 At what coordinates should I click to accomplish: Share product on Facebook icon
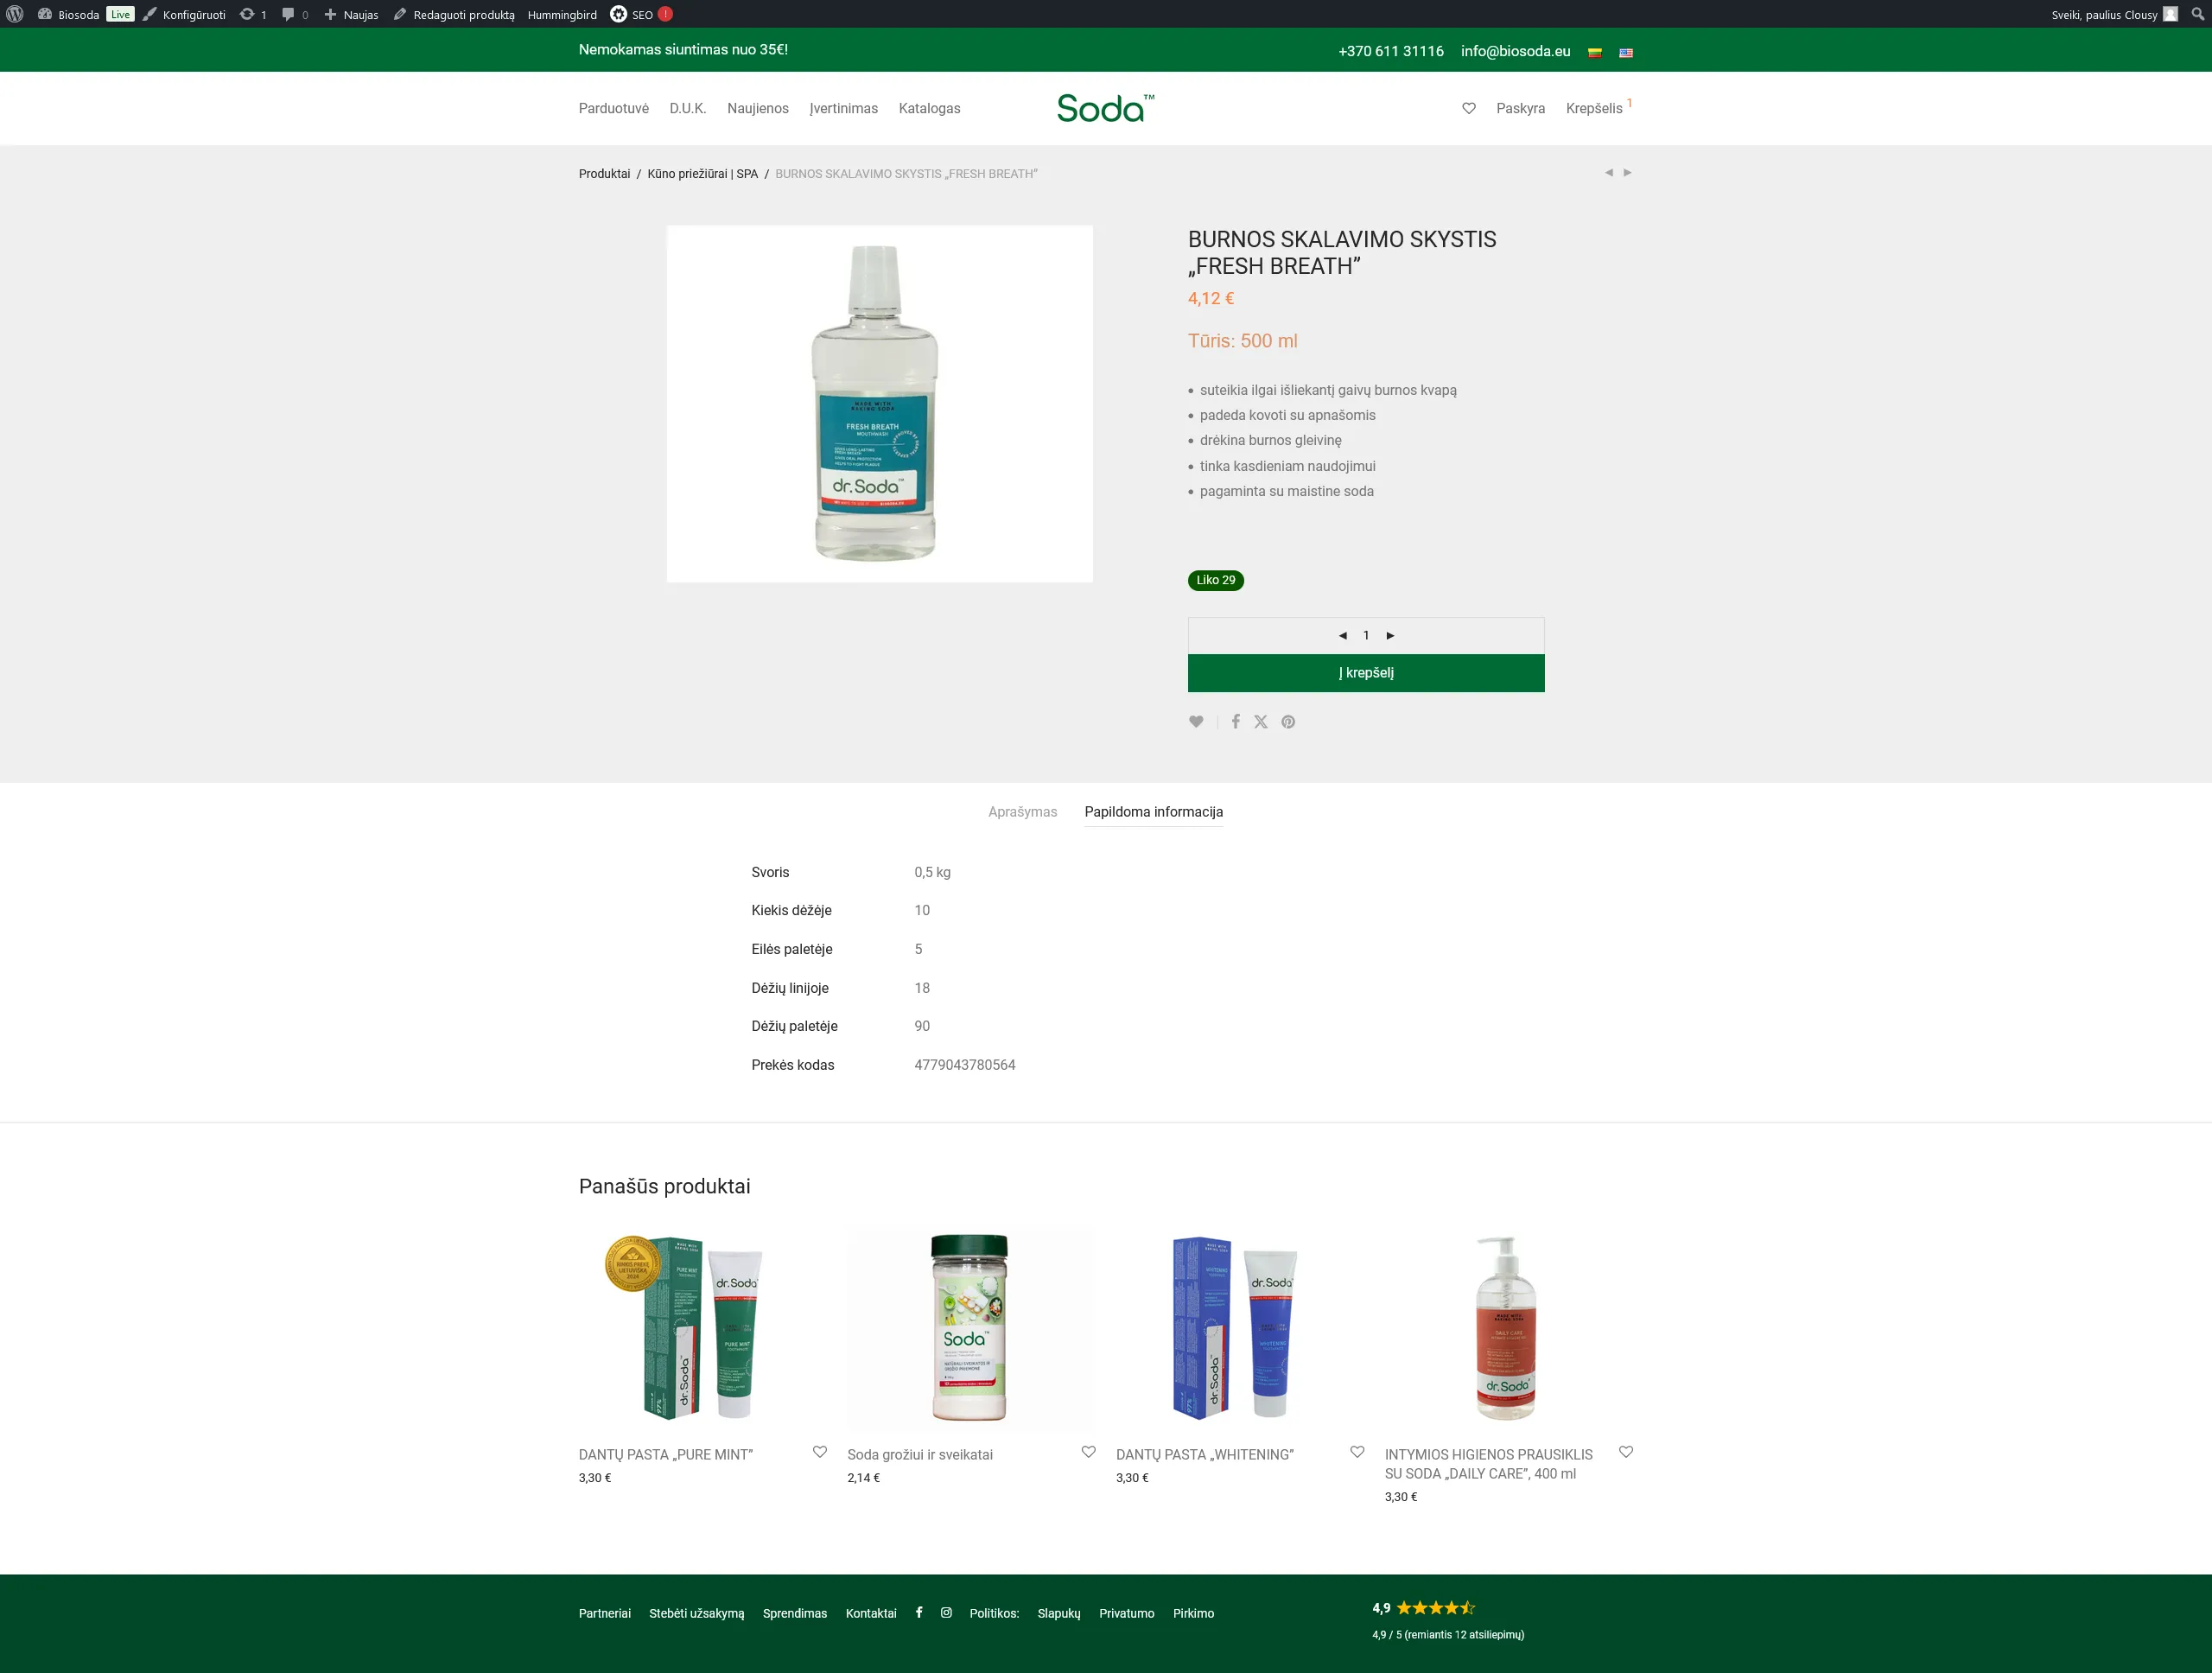point(1235,722)
